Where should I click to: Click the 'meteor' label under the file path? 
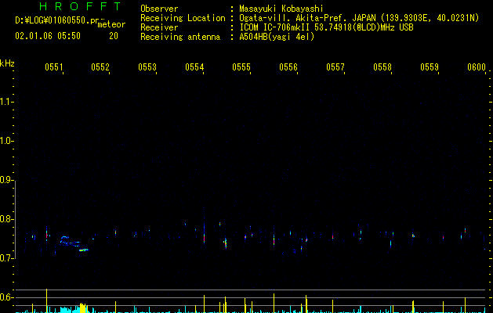pyautogui.click(x=111, y=25)
